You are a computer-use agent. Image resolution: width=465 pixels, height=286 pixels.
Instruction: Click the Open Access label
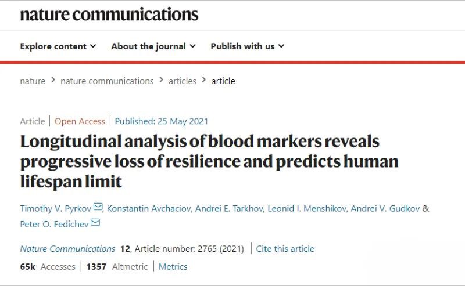[80, 121]
